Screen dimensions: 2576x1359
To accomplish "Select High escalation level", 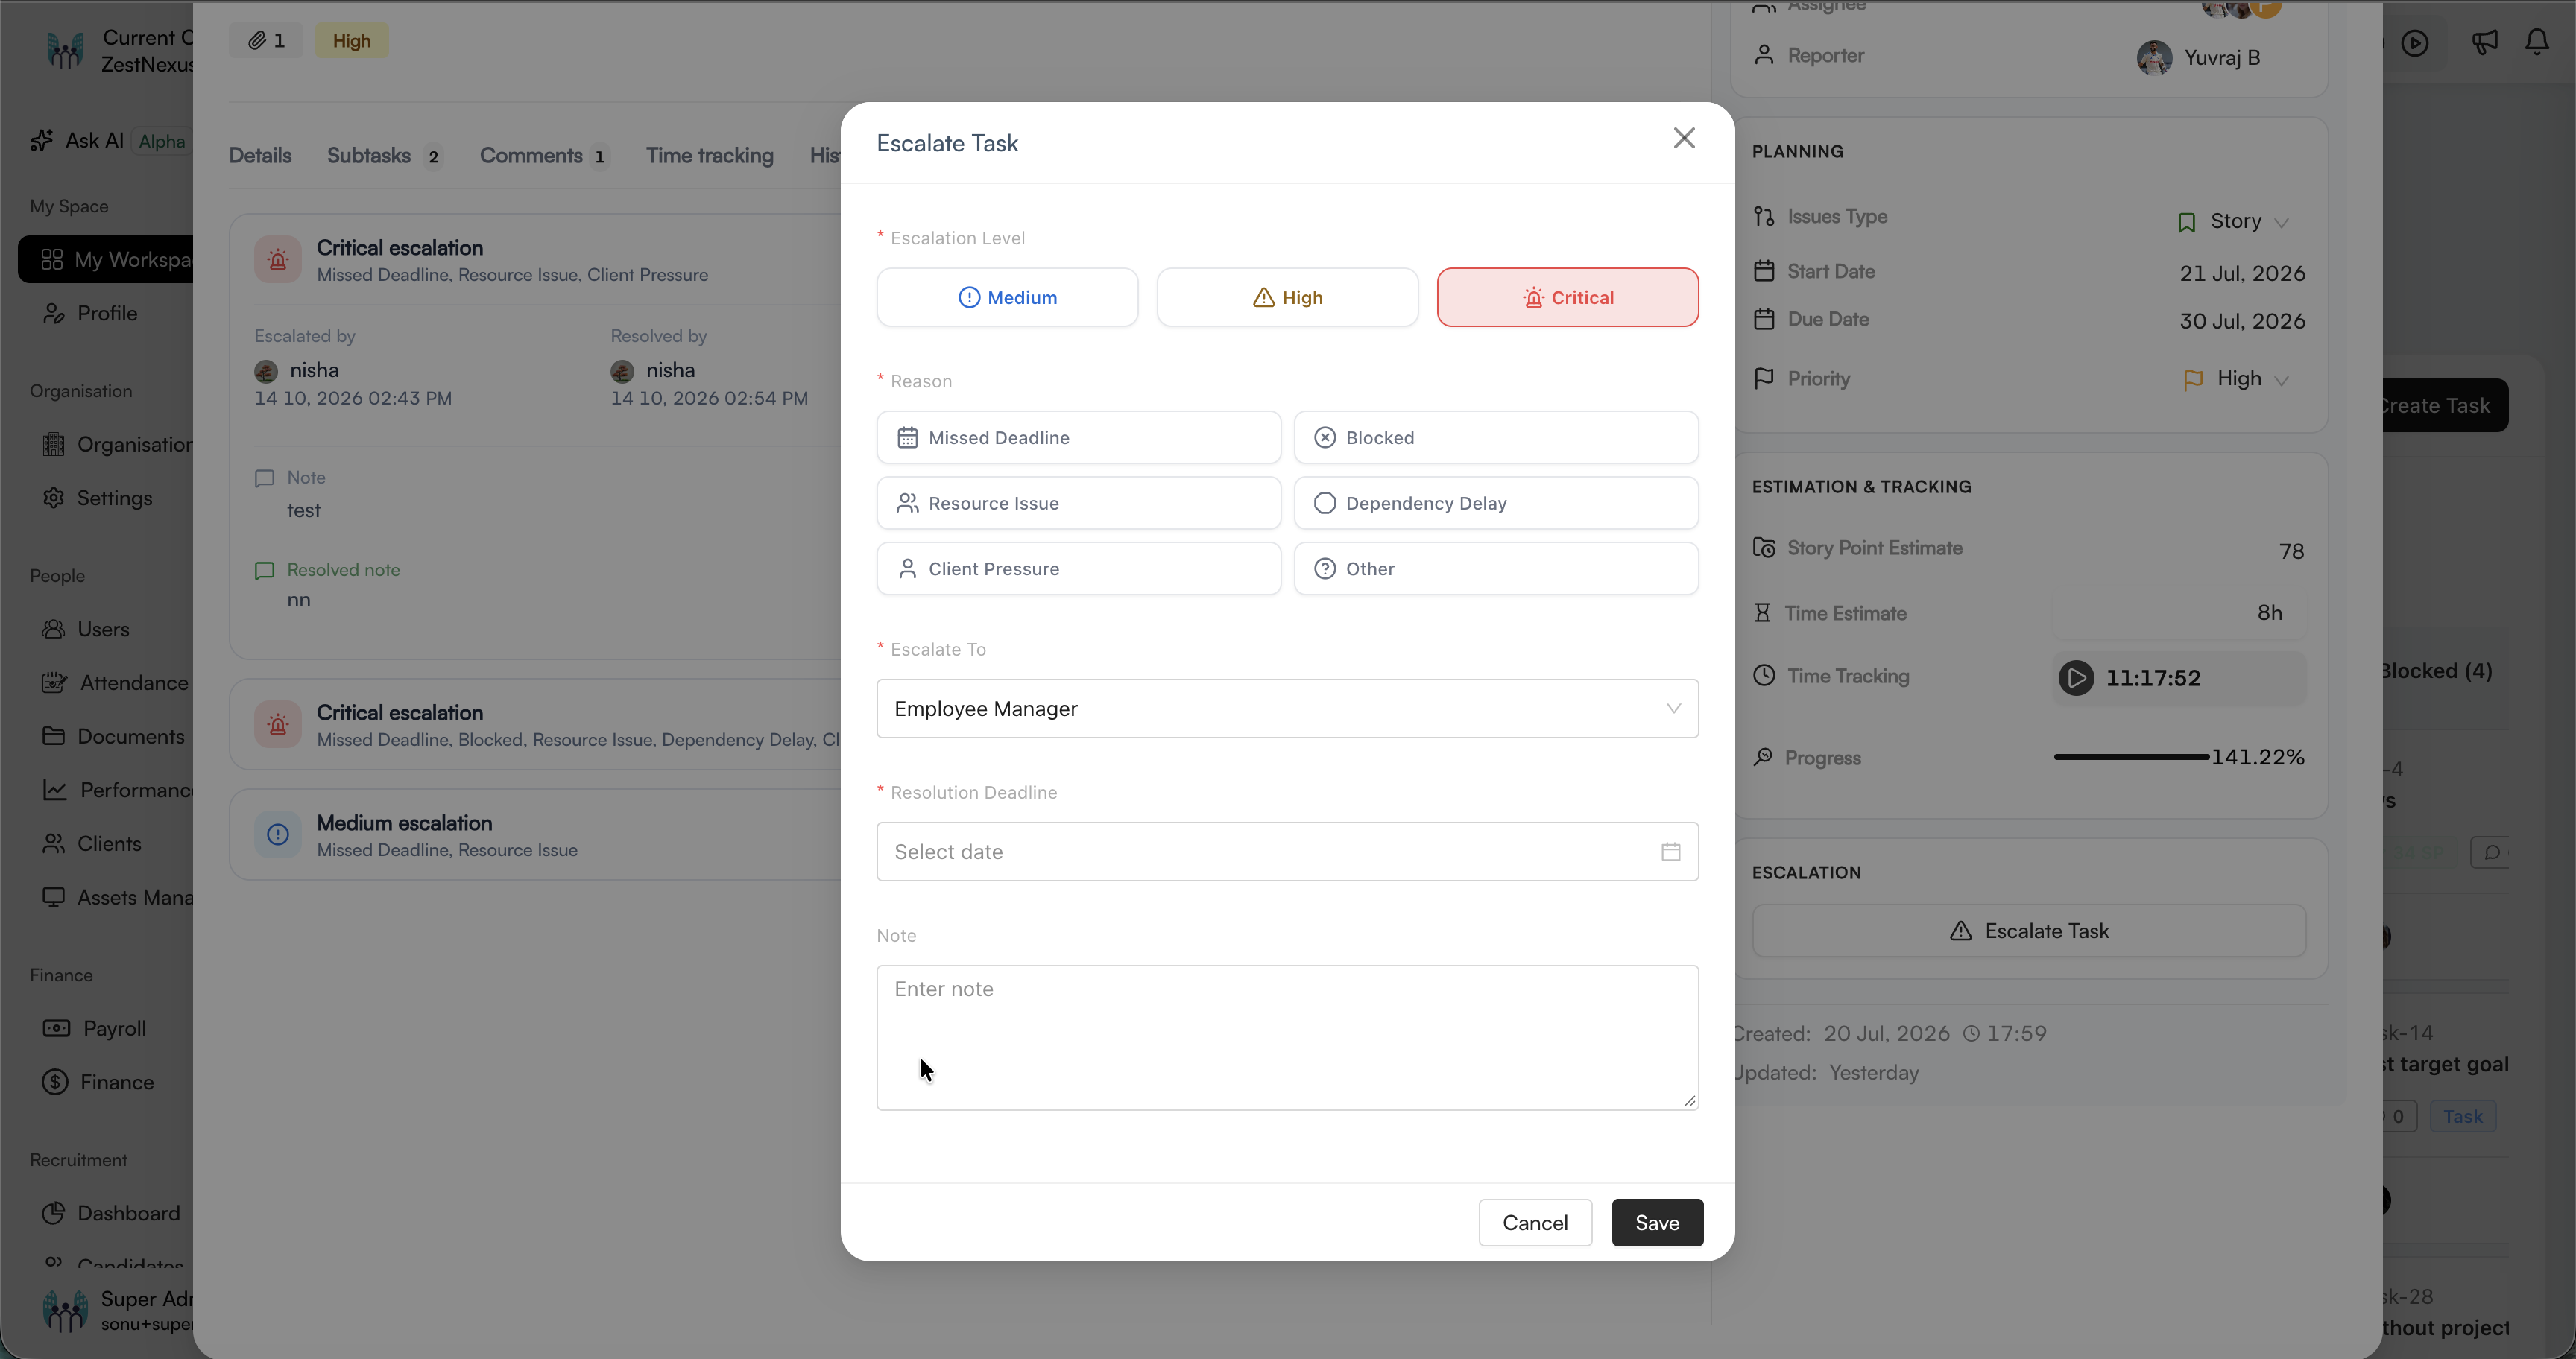I will point(1287,297).
